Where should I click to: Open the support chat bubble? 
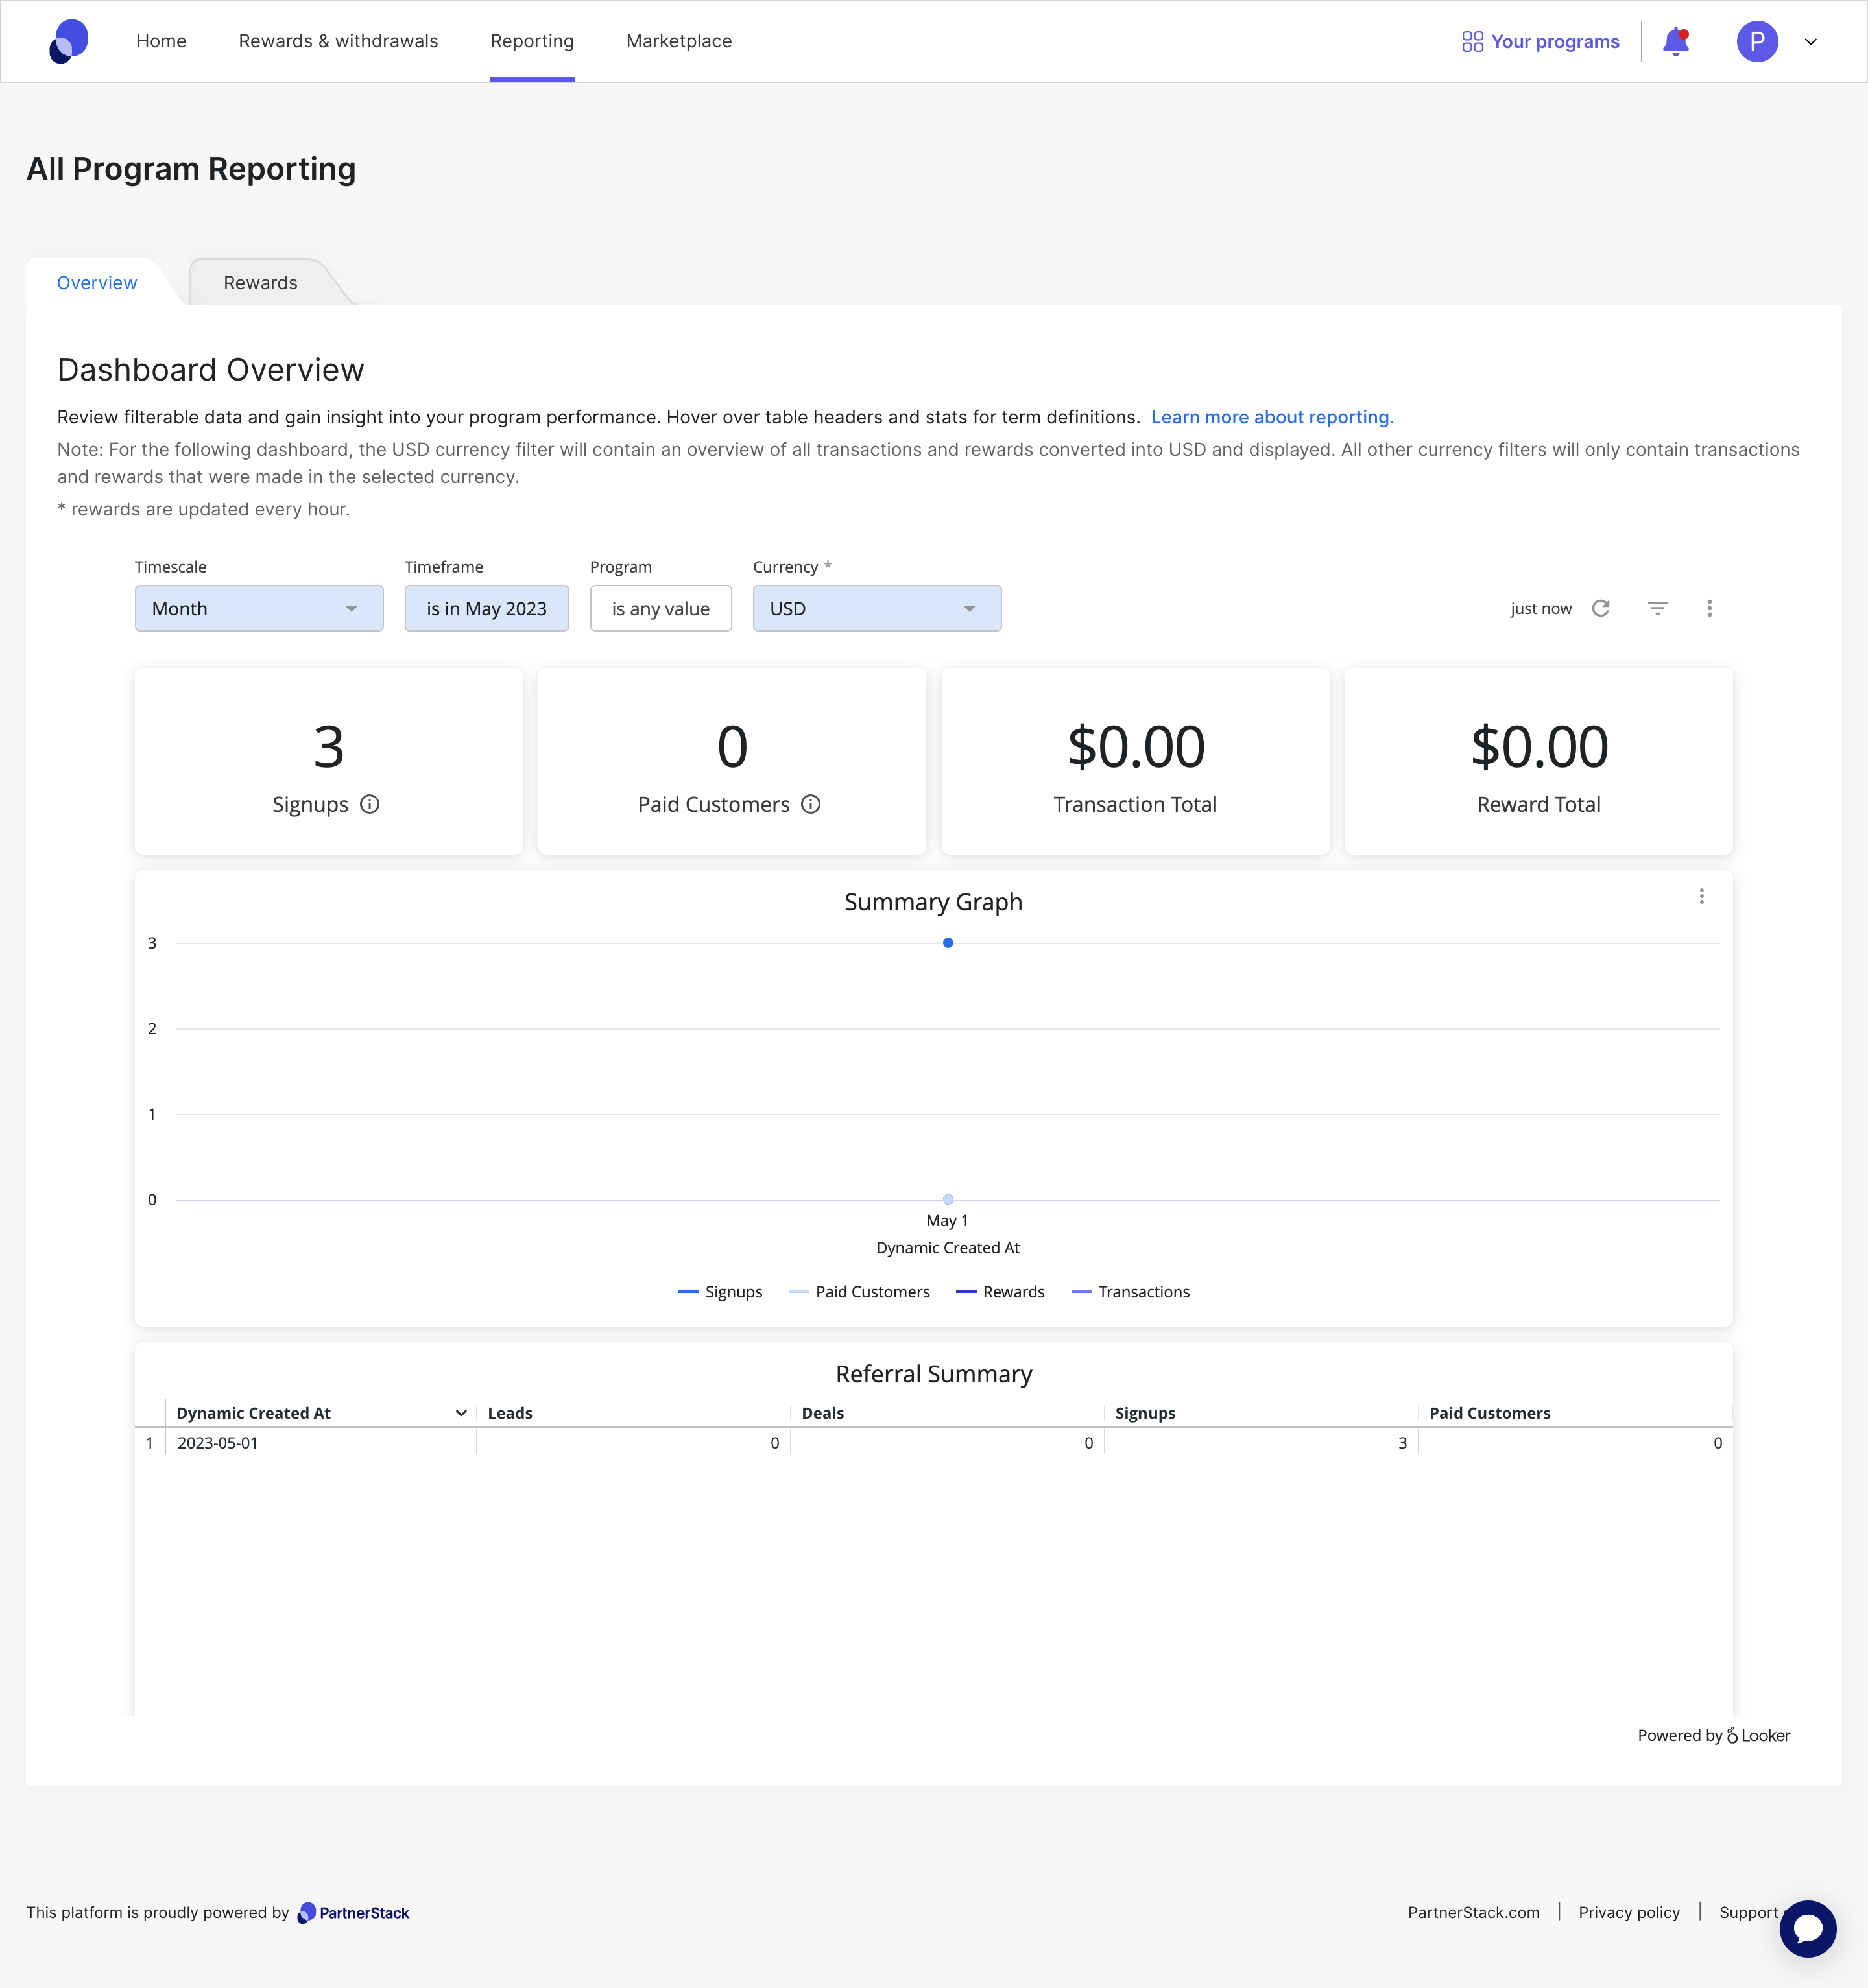[x=1808, y=1929]
